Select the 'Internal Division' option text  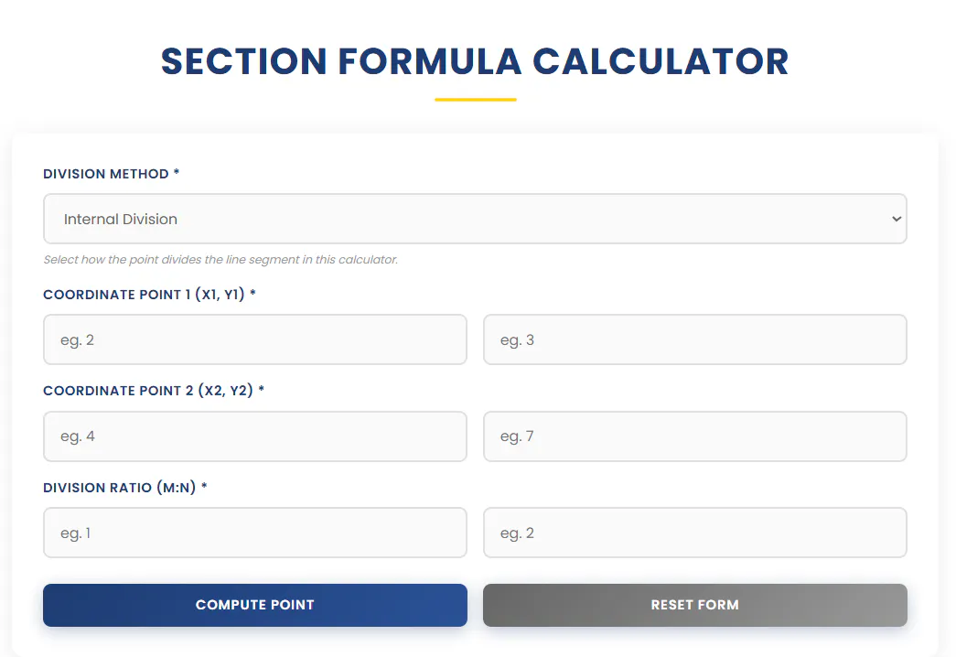point(121,219)
